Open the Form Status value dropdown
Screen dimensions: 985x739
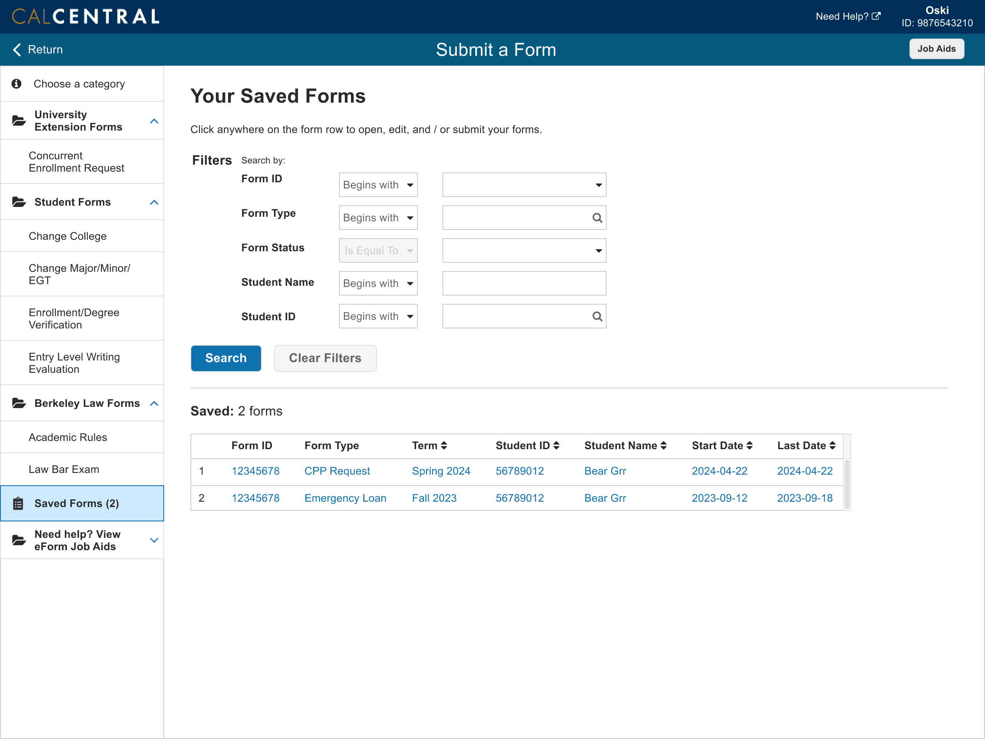[x=524, y=251]
